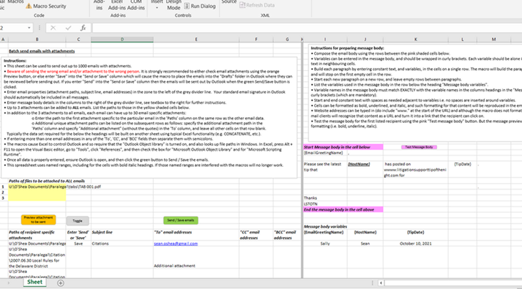Select the 'Enter Send or Save' header cell
Image resolution: width=522 pixels, height=289 pixels.
(78, 235)
